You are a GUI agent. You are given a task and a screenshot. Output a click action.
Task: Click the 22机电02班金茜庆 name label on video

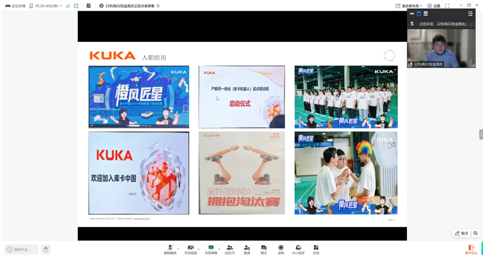point(428,64)
